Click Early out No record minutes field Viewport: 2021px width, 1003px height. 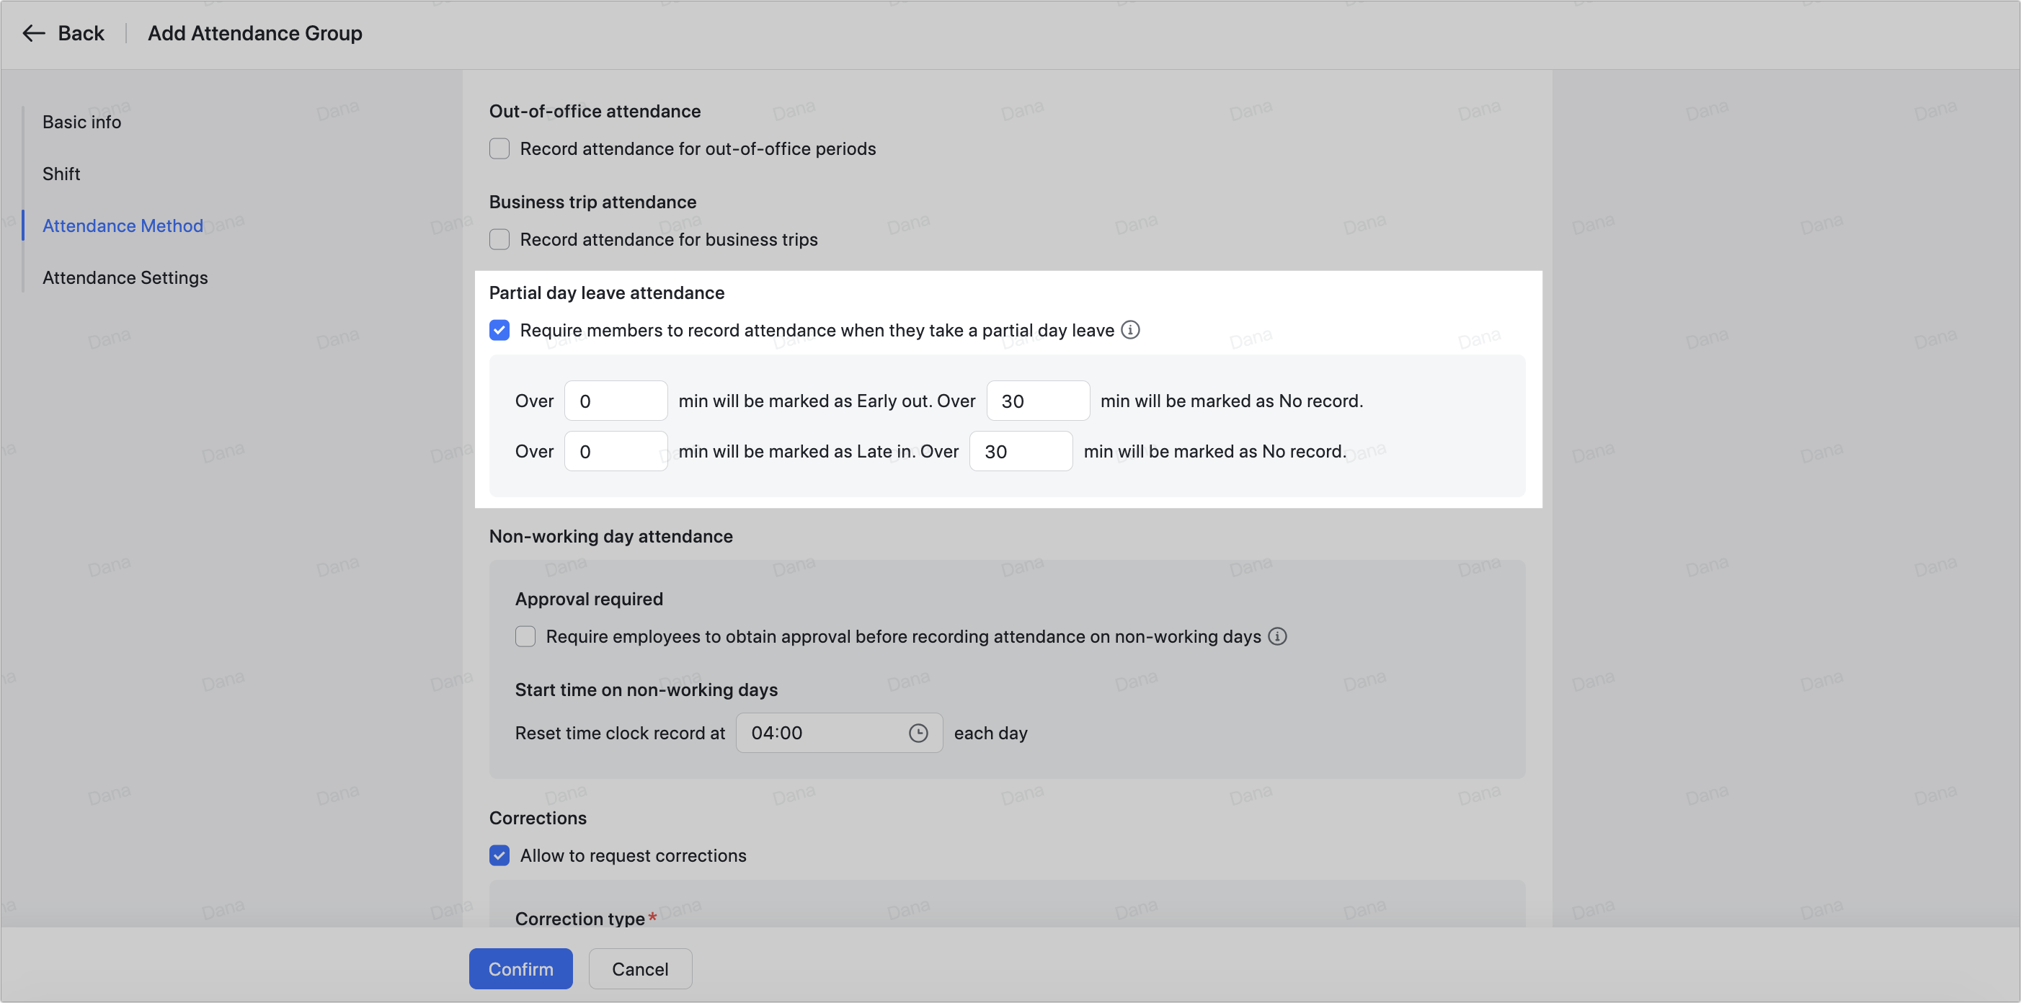tap(1037, 401)
